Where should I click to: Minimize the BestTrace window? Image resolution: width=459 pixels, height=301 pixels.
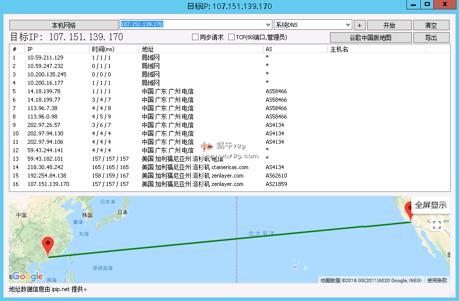tap(413, 5)
